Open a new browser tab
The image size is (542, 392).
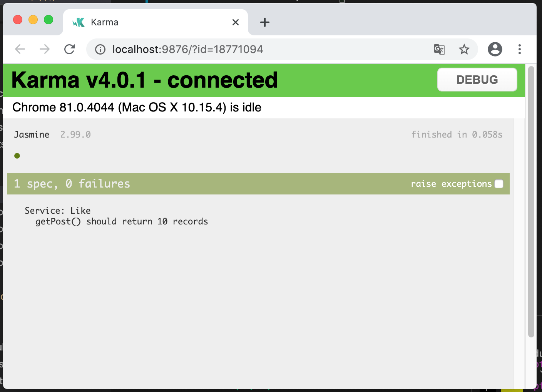(264, 22)
